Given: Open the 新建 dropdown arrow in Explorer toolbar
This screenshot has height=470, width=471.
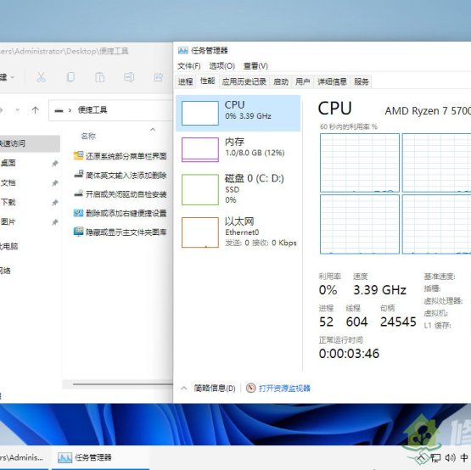Looking at the screenshot, I should pos(13,77).
